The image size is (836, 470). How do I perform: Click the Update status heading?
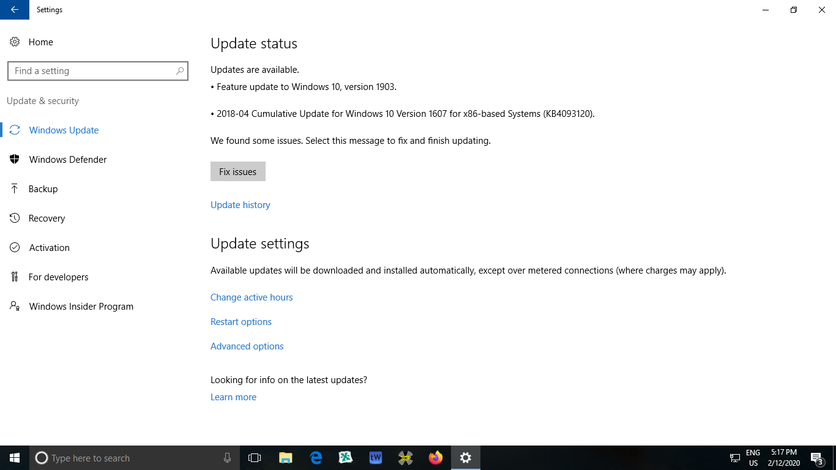(x=254, y=43)
